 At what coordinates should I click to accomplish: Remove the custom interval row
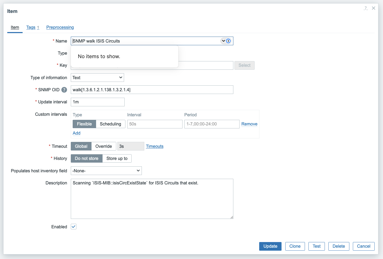coord(249,124)
